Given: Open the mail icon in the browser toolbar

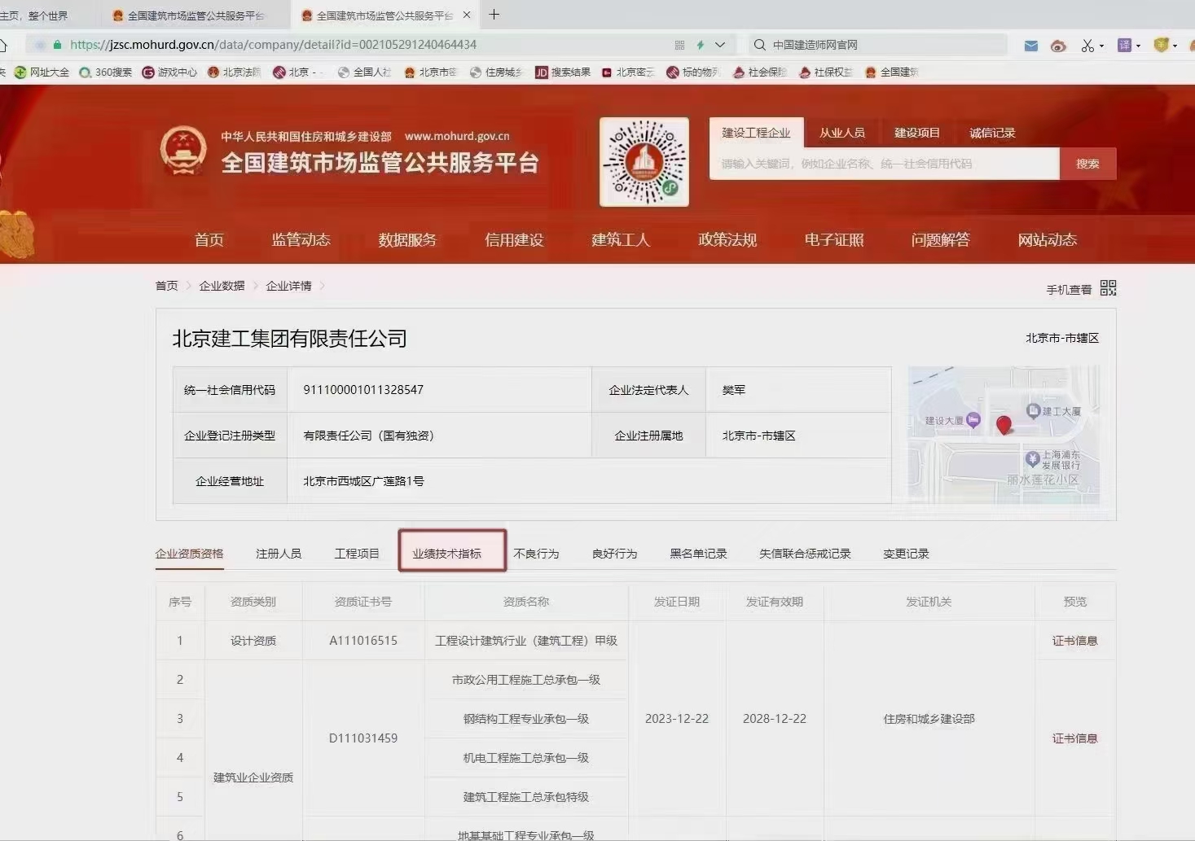Looking at the screenshot, I should click(1030, 46).
